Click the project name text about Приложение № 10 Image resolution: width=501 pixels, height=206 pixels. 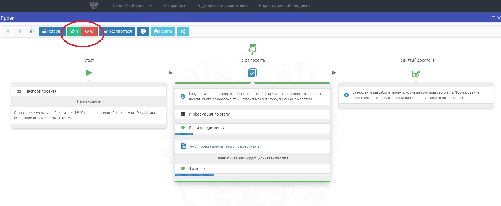coord(84,115)
